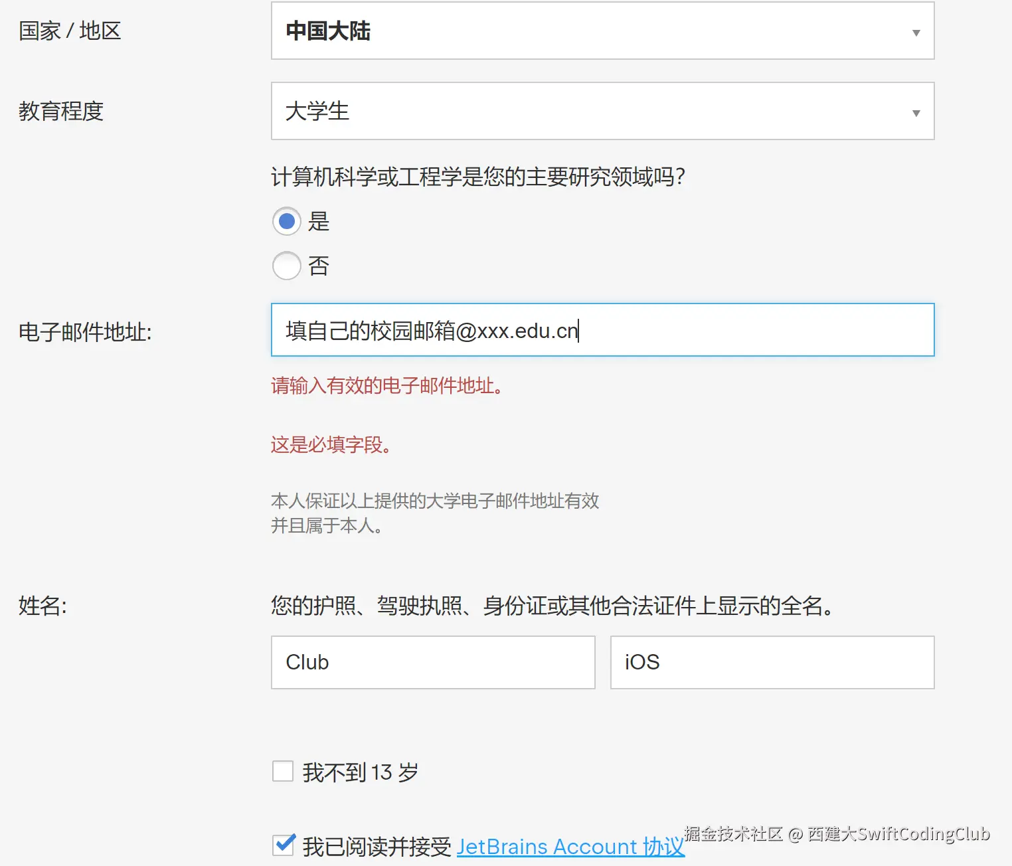Click the 国家 / 地区 field label

coord(70,31)
